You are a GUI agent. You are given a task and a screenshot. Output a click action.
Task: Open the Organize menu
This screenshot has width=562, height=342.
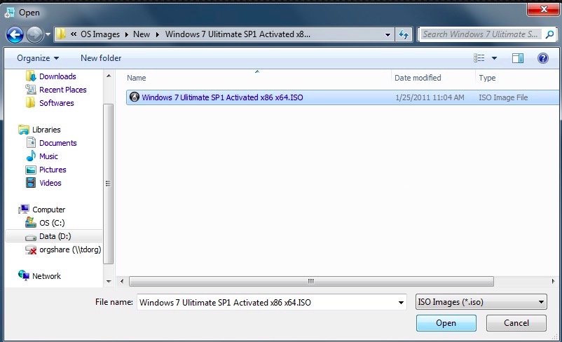coord(38,58)
